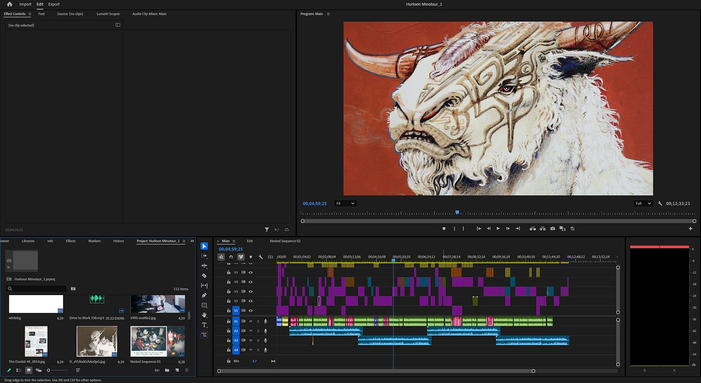Open the Audio Clip Mixer: Main tab
701x383 pixels.
[149, 14]
